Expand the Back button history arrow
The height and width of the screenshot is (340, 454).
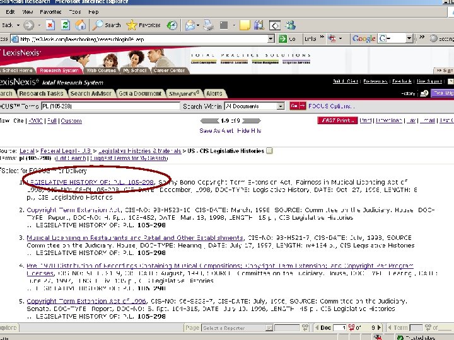(x=18, y=25)
